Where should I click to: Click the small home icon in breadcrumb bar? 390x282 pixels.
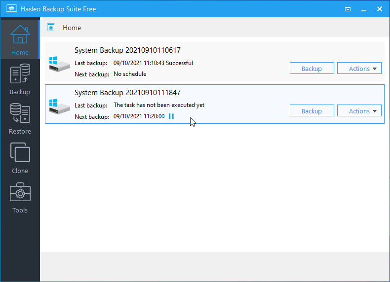pyautogui.click(x=51, y=28)
